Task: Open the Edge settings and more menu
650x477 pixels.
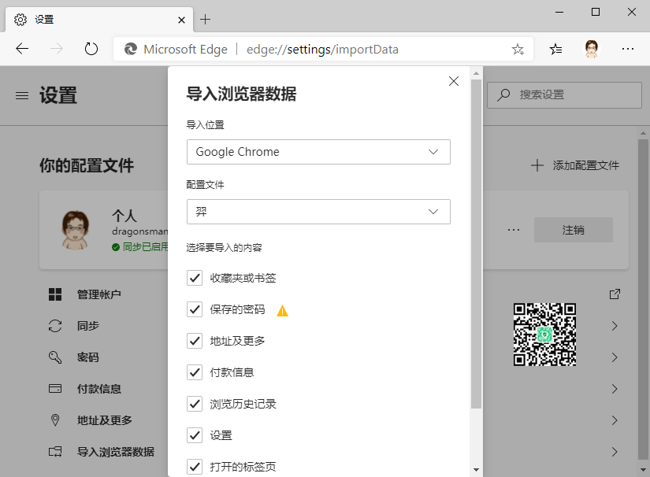Action: point(628,49)
